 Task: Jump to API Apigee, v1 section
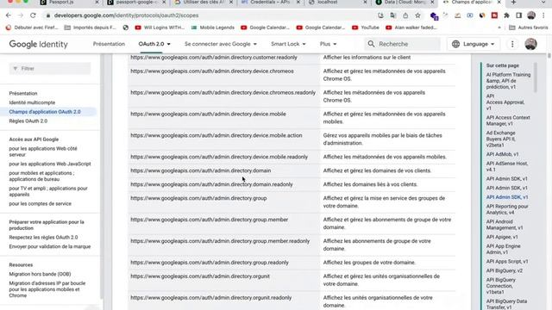[x=502, y=238]
